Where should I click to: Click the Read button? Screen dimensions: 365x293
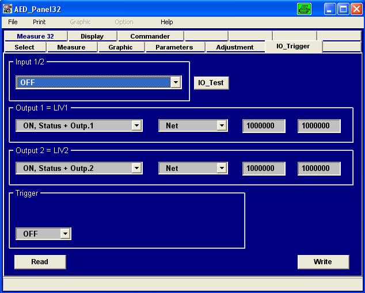pos(40,262)
